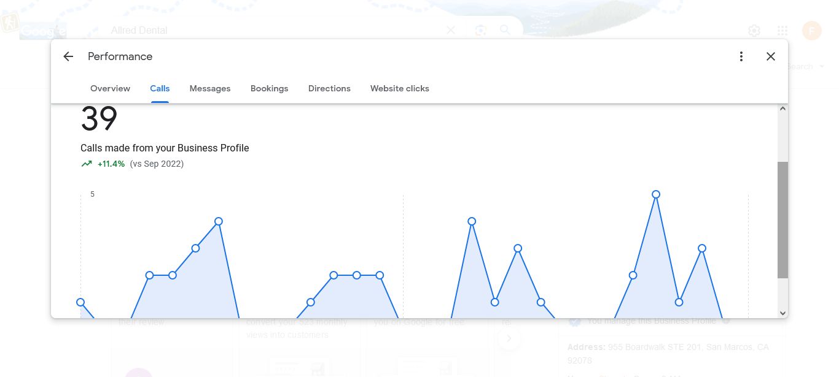
Task: Click the Google Lens camera icon
Action: [480, 30]
